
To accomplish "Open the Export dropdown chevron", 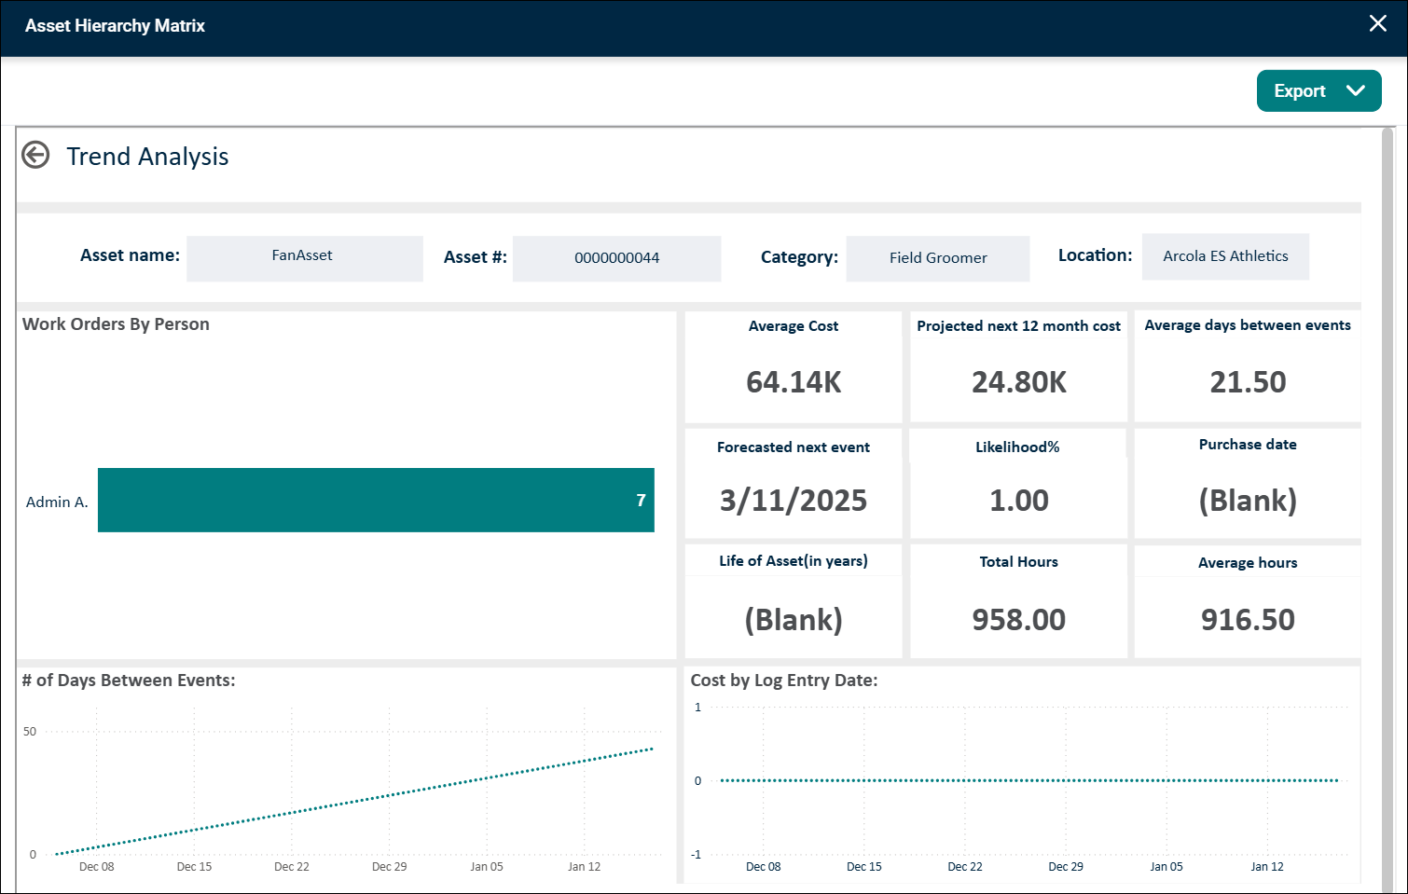I will 1356,90.
